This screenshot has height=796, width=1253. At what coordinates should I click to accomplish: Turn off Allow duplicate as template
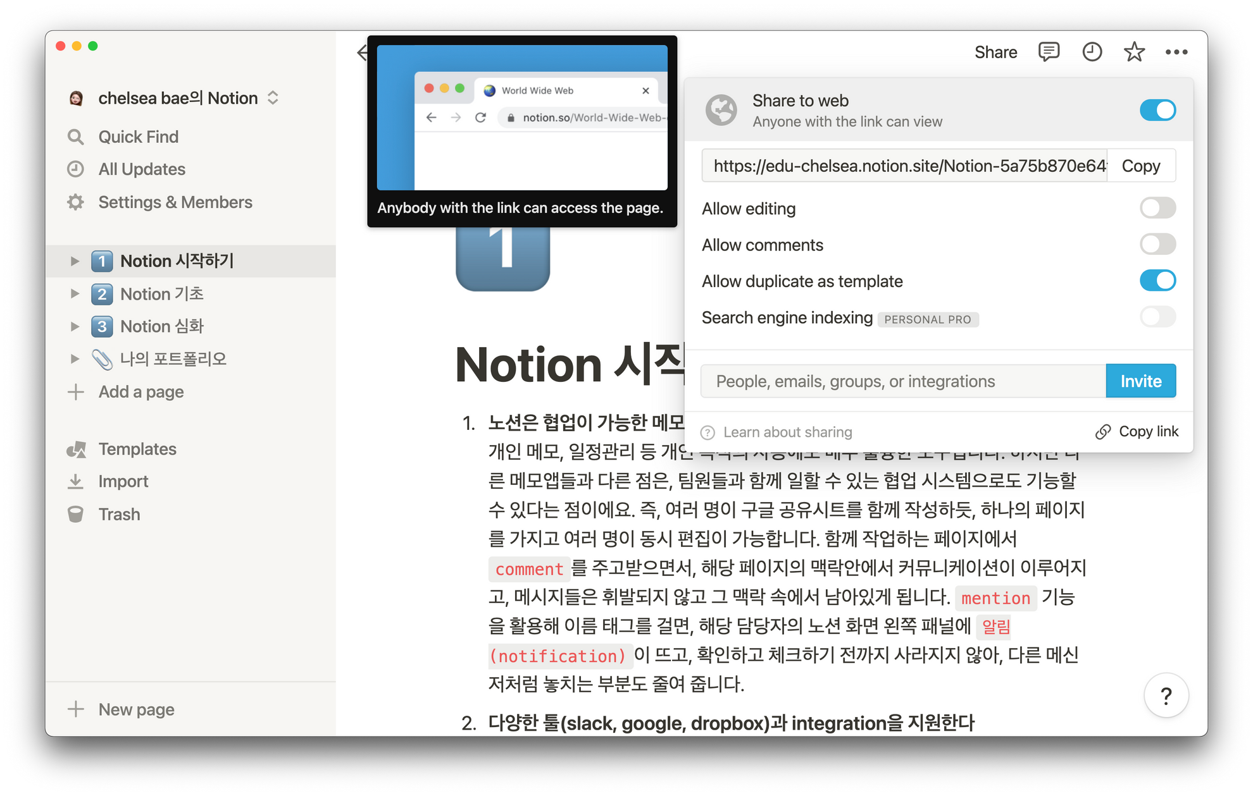pos(1158,280)
